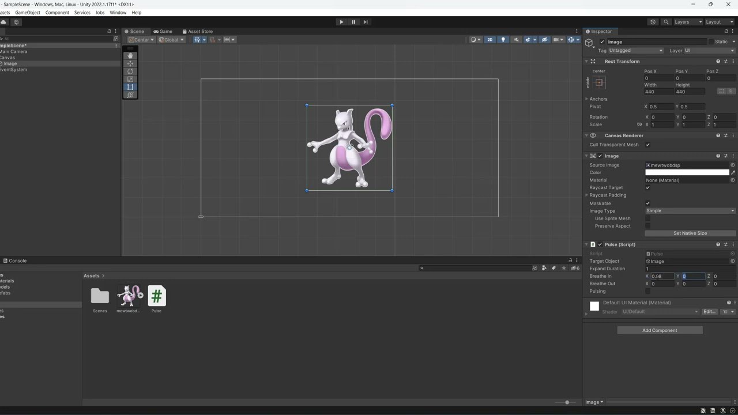
Task: Open Canvas Renderer presets icon
Action: click(725, 135)
